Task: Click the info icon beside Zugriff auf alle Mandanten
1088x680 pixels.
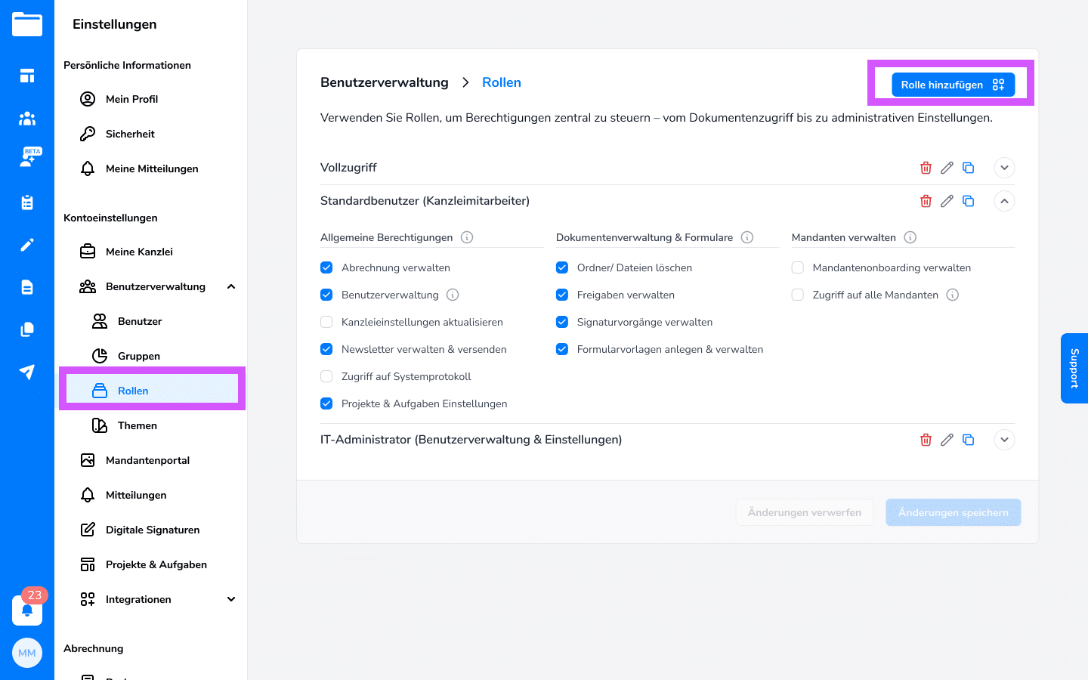Action: click(953, 295)
